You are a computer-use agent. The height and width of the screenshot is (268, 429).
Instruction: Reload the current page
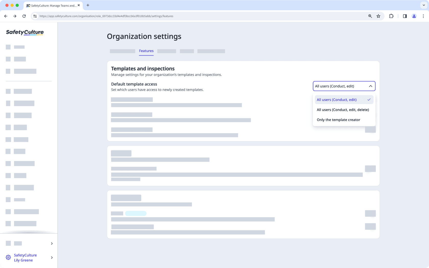pos(24,16)
